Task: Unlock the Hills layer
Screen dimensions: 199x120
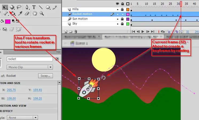Action: (123, 9)
